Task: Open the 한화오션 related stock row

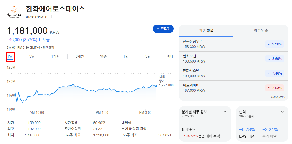Action: click(x=234, y=59)
